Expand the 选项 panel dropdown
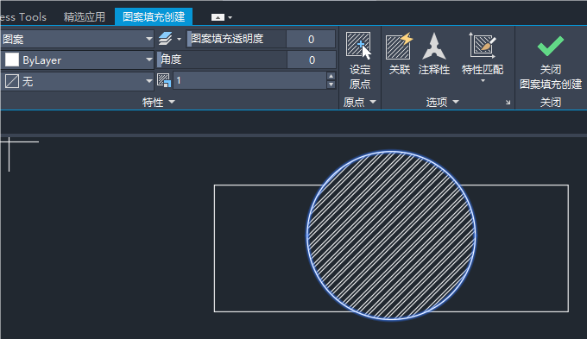 (x=442, y=102)
